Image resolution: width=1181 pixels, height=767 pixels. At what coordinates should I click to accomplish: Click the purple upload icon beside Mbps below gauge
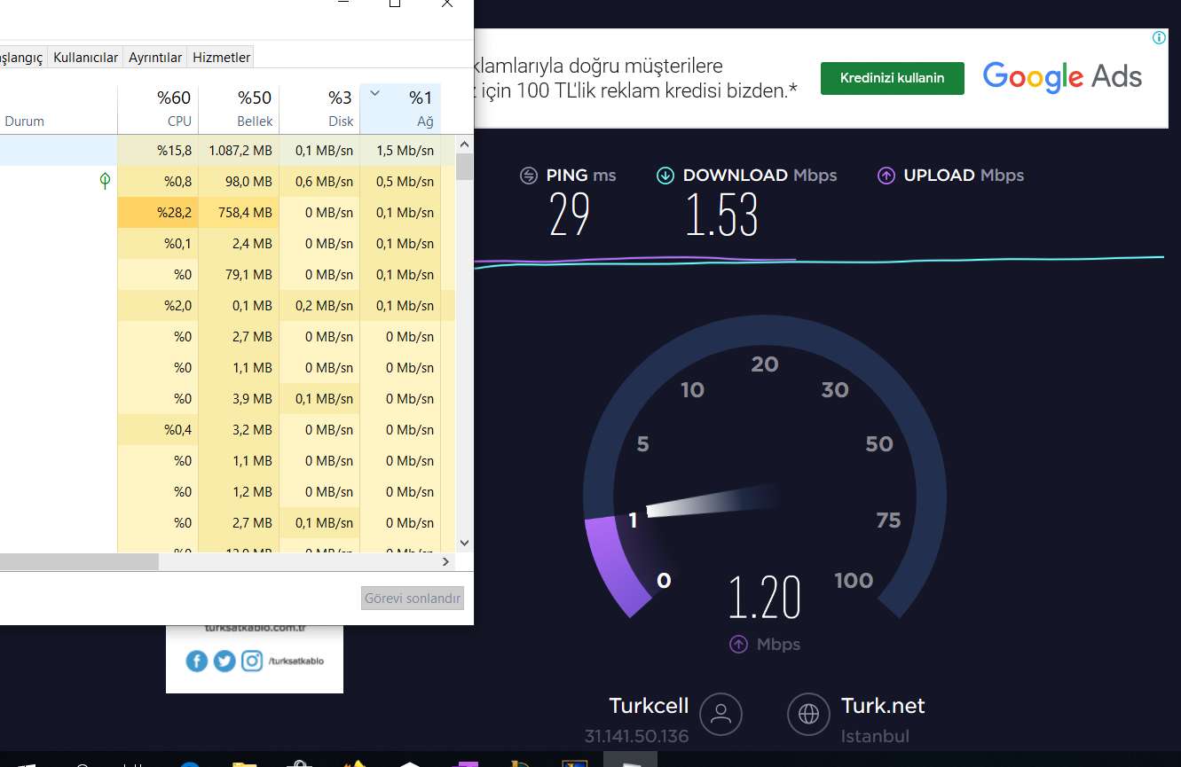click(x=738, y=645)
